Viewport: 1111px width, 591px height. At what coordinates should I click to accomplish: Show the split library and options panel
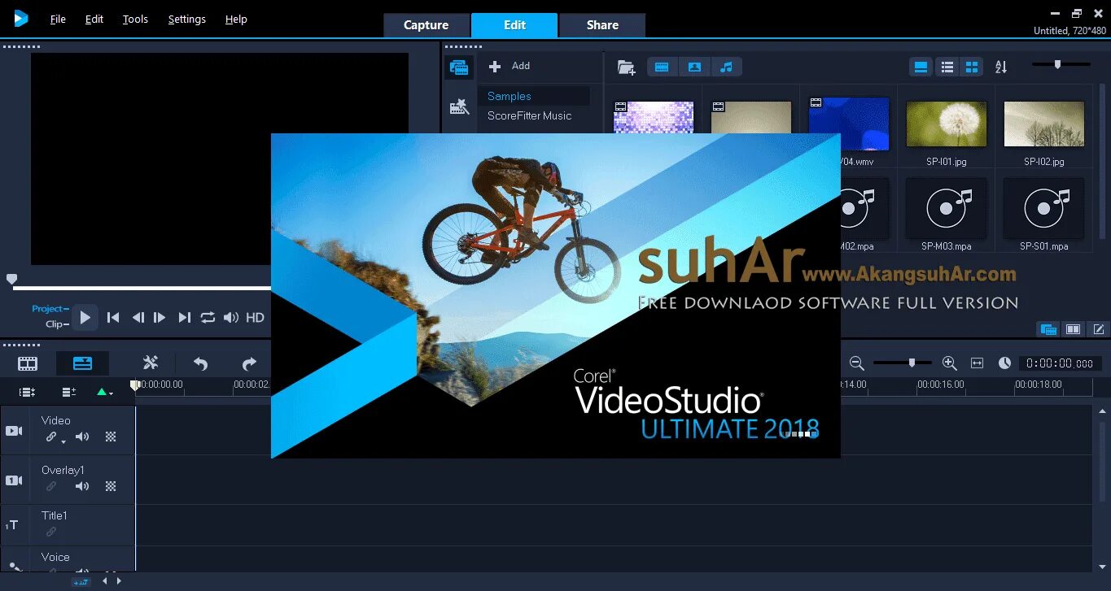[x=1074, y=329]
